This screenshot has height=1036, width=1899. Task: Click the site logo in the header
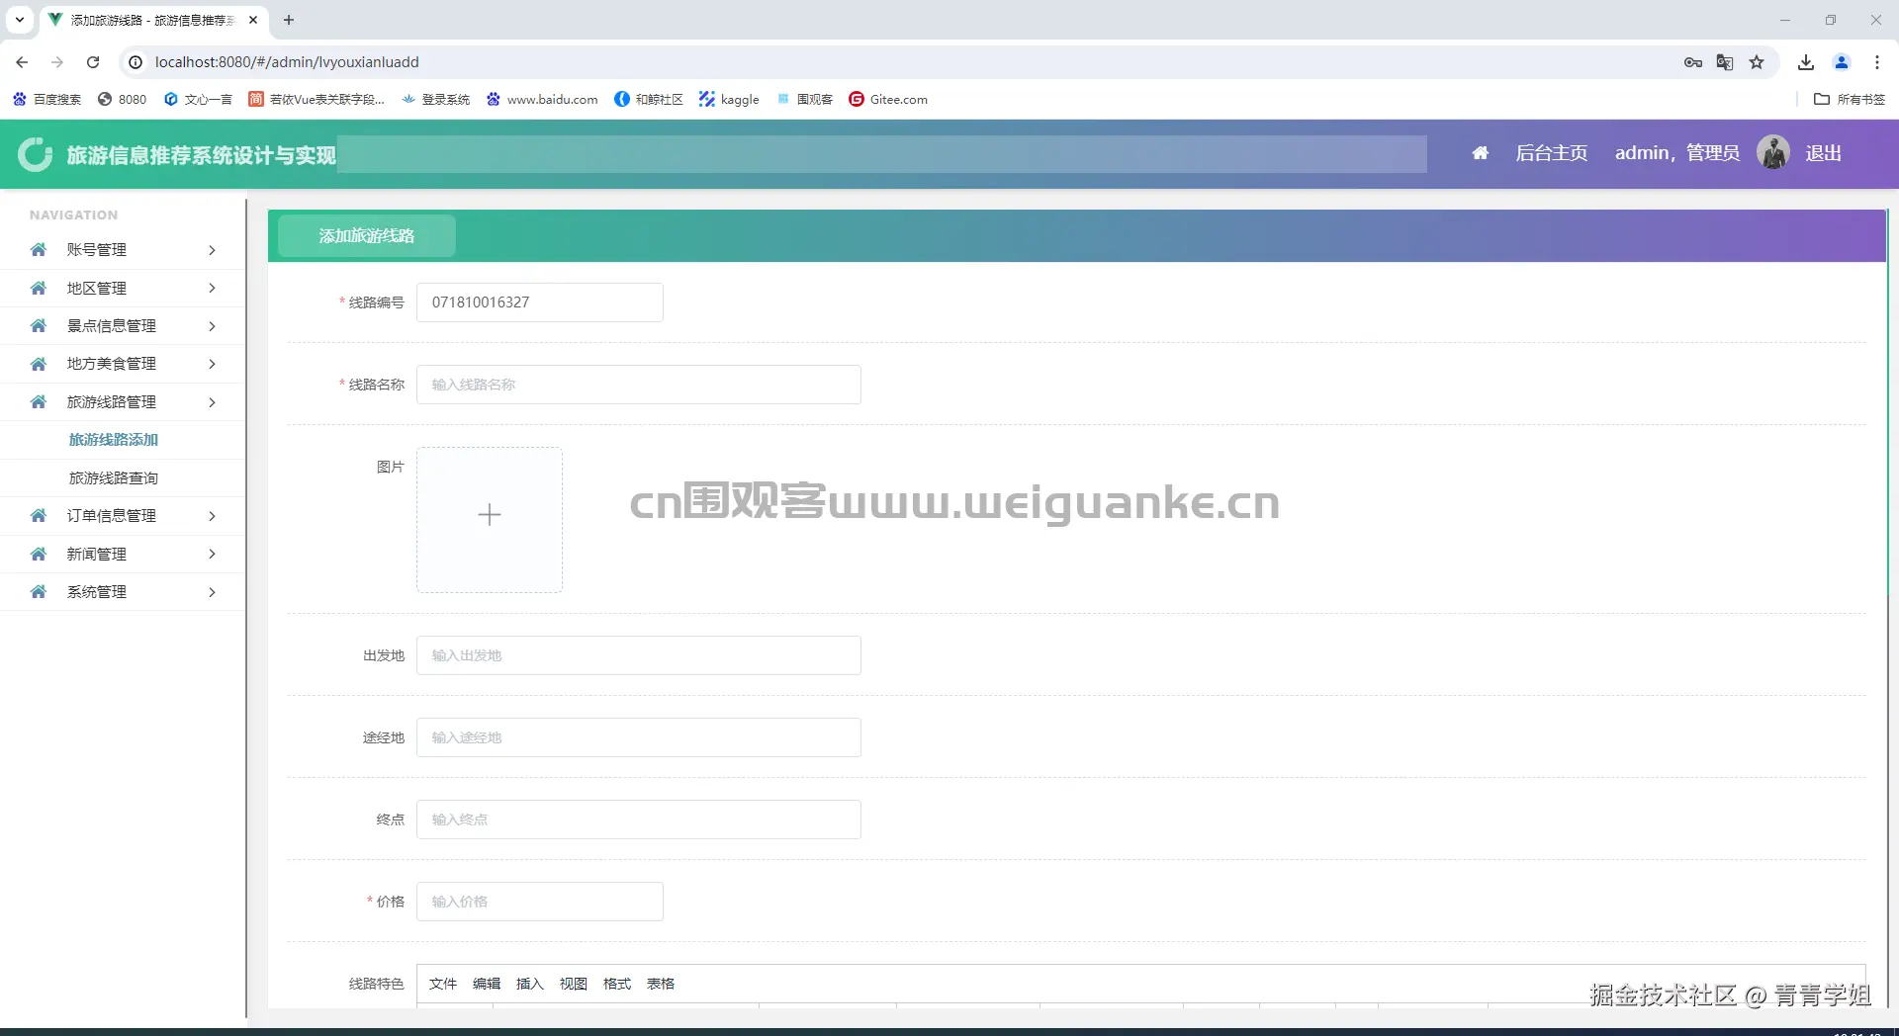pos(35,154)
